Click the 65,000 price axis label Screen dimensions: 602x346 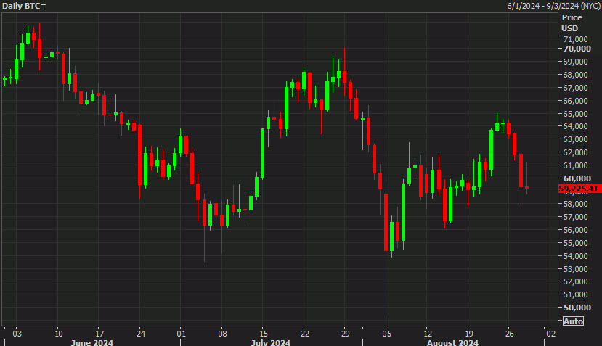(x=576, y=114)
